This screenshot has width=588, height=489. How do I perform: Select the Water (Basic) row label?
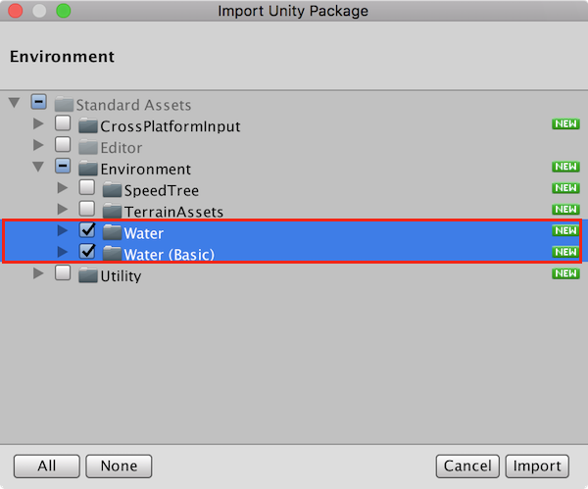coord(169,254)
